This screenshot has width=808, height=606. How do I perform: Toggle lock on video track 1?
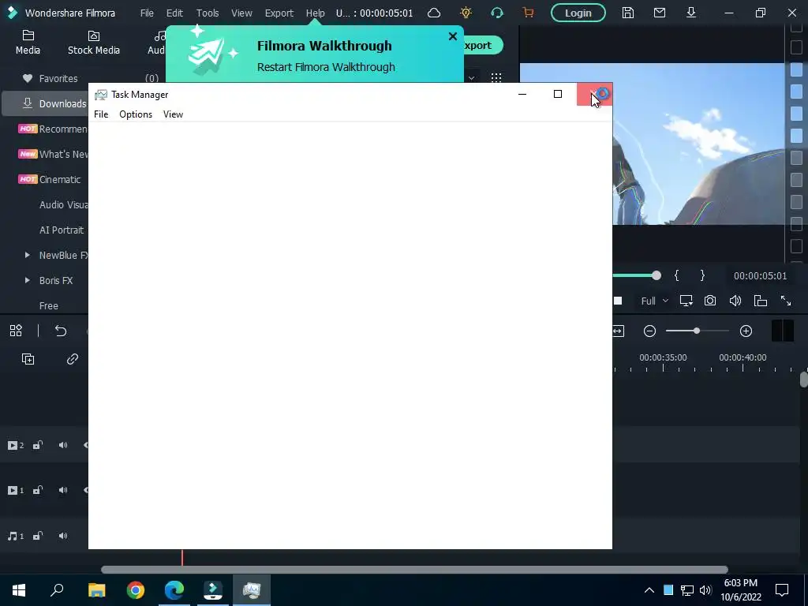click(38, 490)
